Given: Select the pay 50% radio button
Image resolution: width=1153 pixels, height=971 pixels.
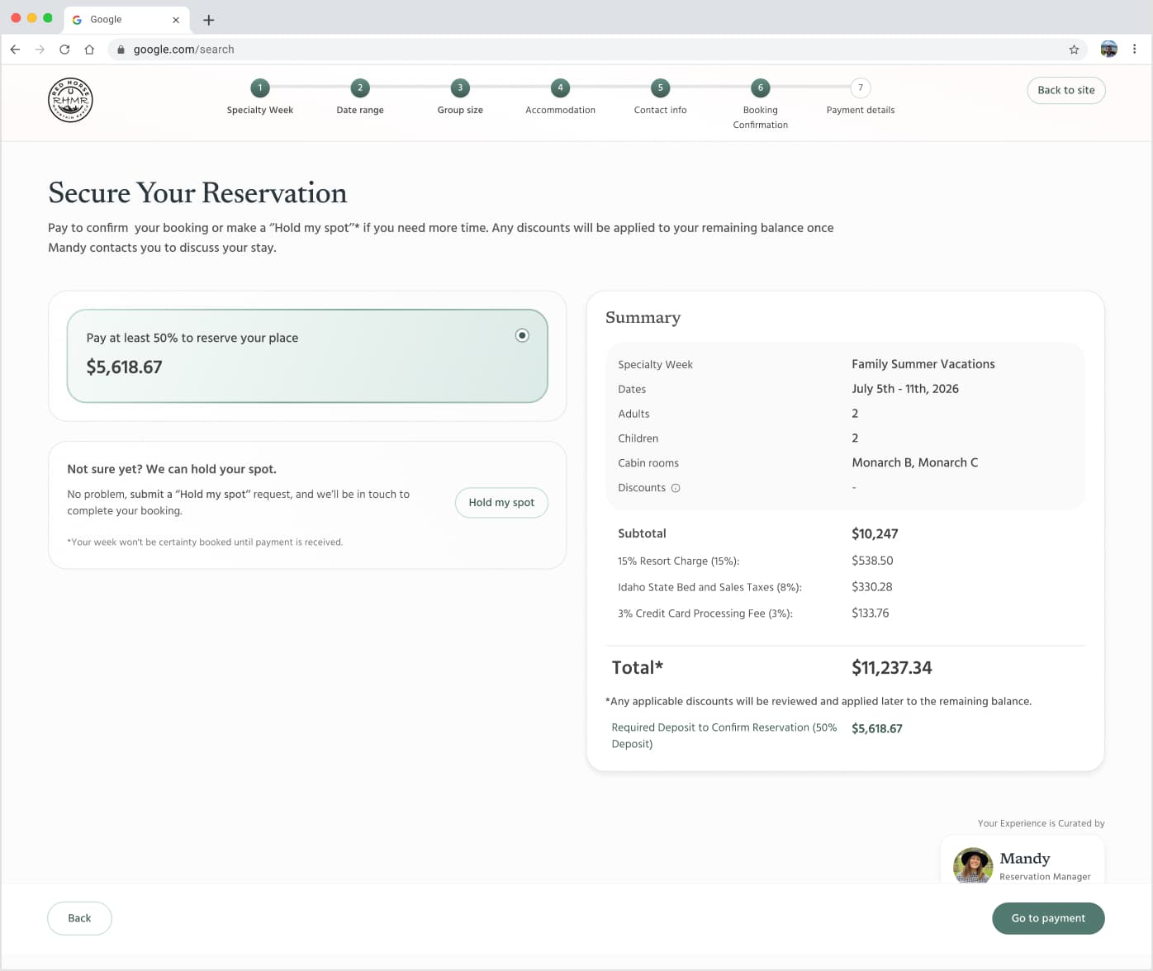Looking at the screenshot, I should tap(522, 335).
